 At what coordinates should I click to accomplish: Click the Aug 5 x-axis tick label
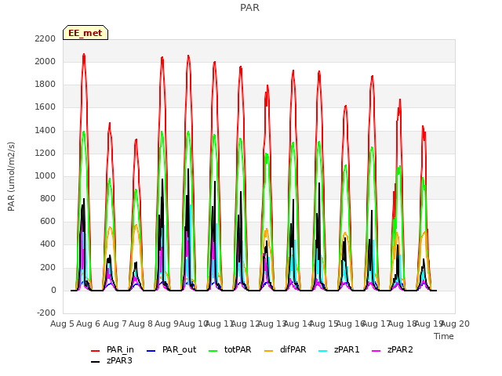click(x=62, y=324)
